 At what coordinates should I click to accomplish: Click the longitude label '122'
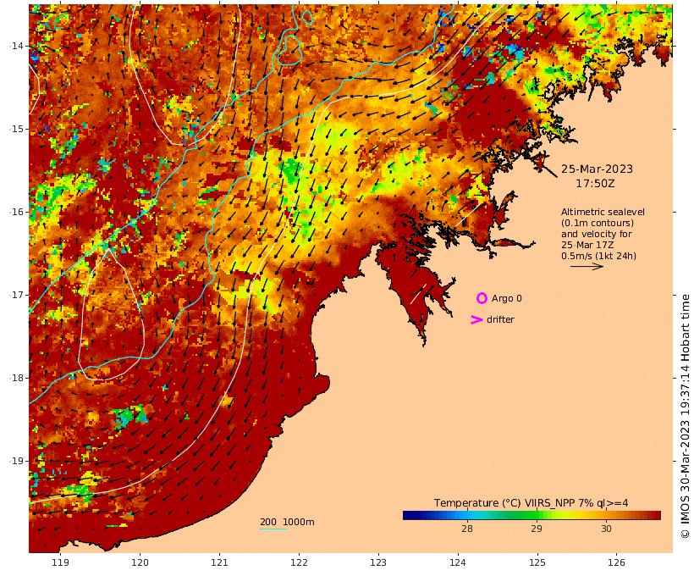(x=299, y=562)
